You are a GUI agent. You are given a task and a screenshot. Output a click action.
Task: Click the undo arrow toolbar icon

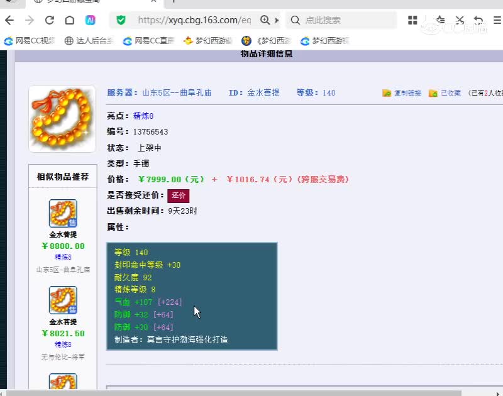[478, 20]
